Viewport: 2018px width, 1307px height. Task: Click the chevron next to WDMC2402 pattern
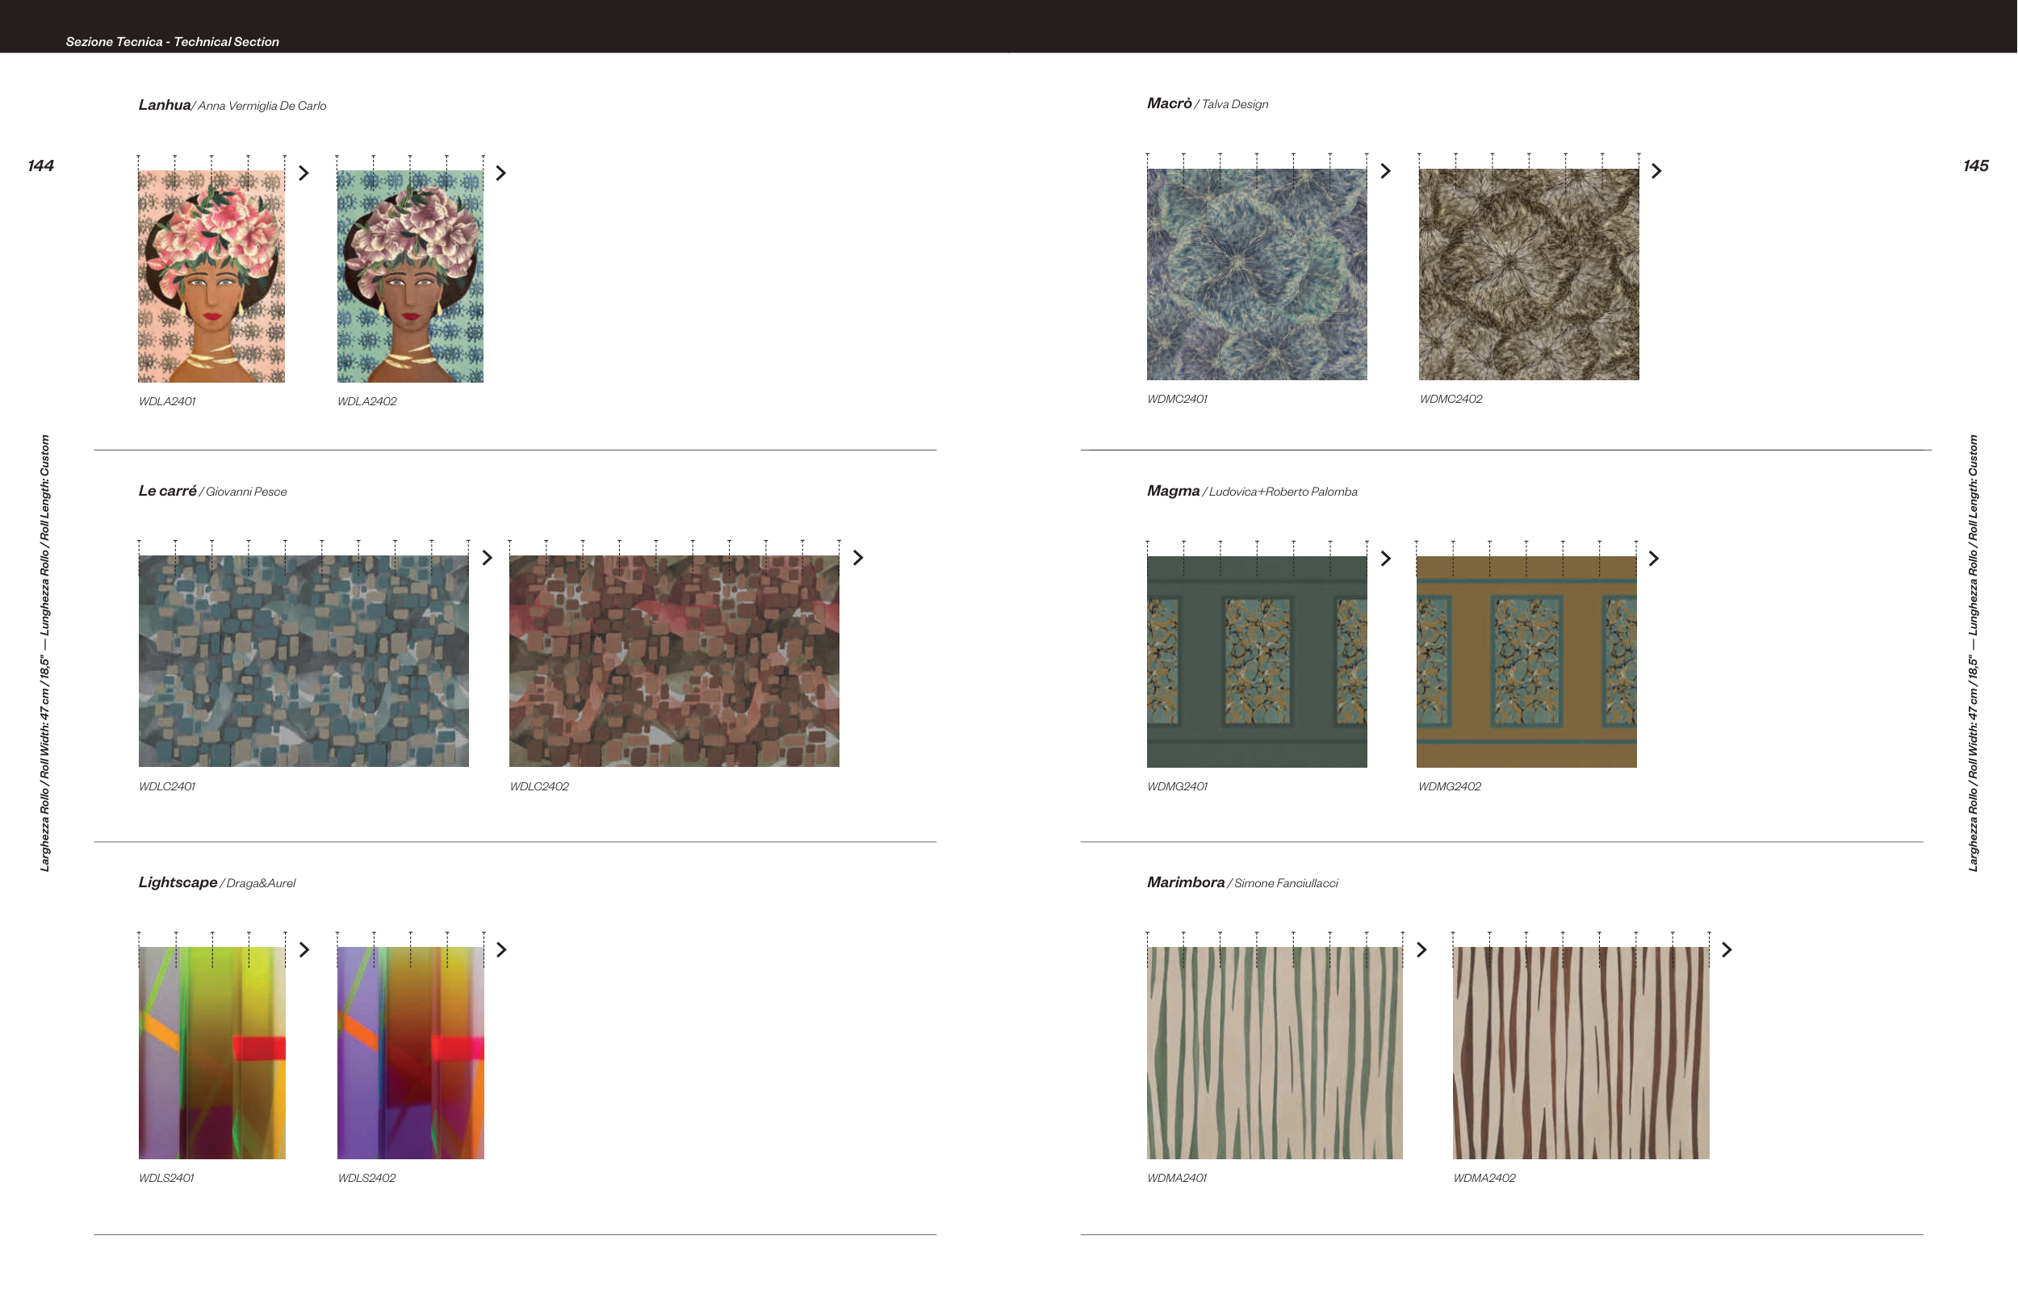pos(1656,171)
